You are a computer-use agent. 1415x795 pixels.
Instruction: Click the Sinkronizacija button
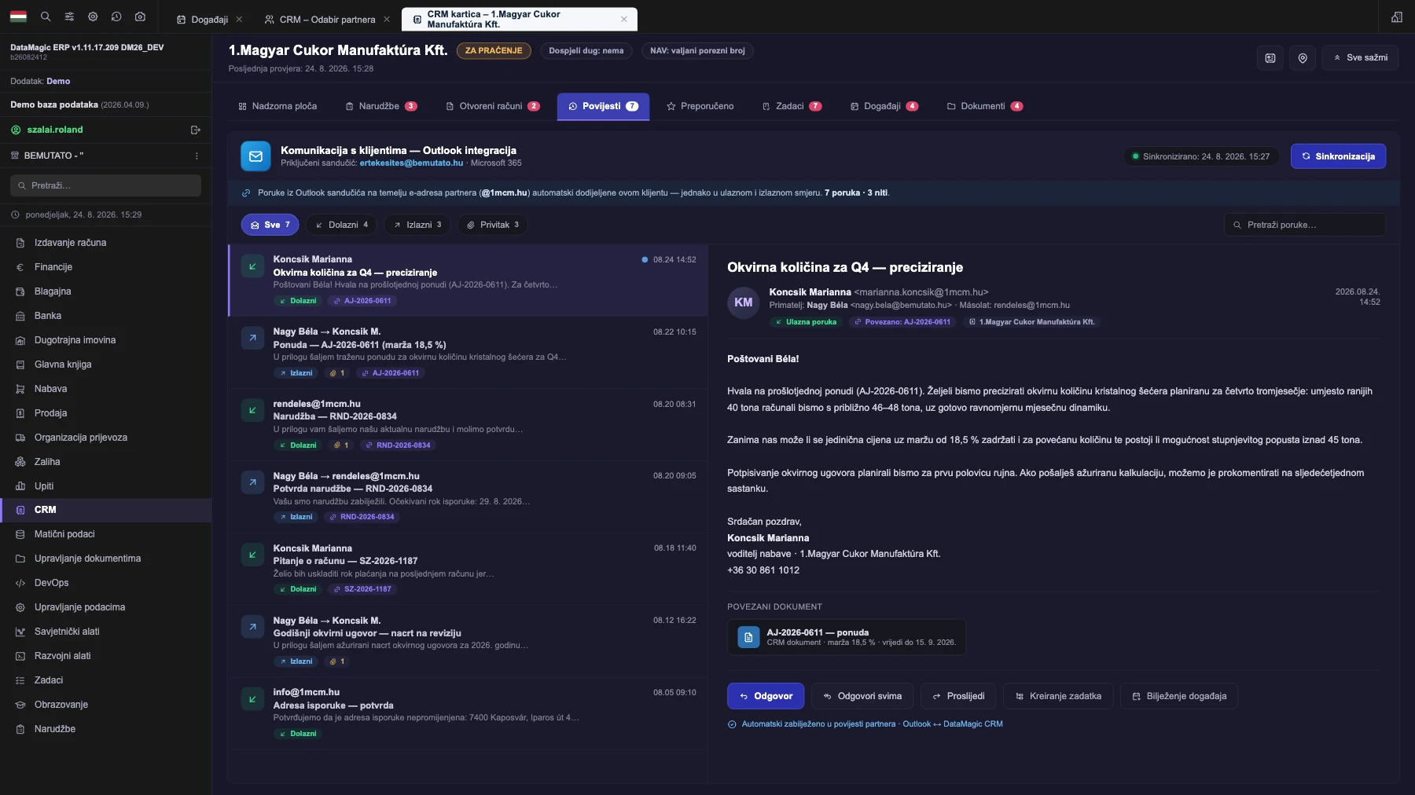(1338, 156)
